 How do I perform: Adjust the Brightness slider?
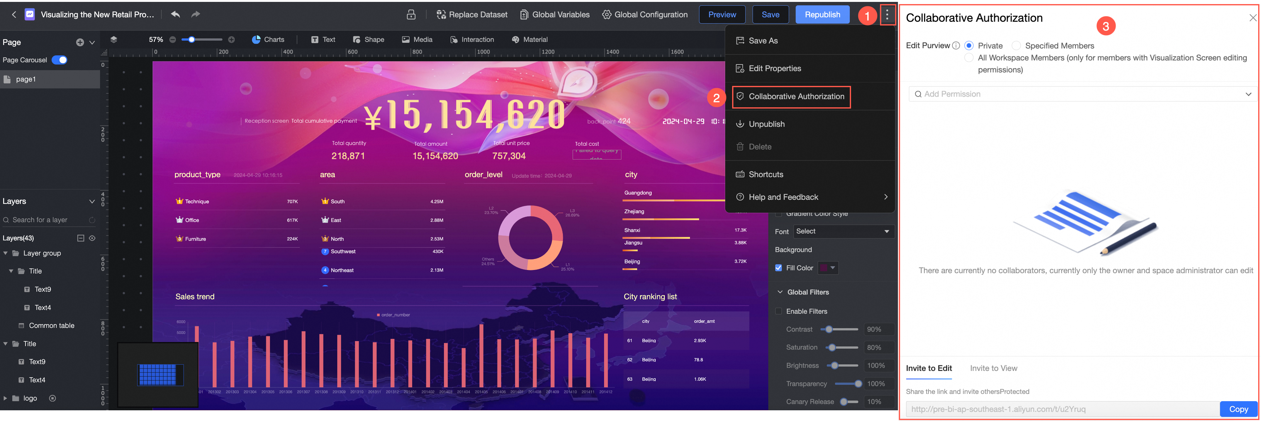point(835,366)
